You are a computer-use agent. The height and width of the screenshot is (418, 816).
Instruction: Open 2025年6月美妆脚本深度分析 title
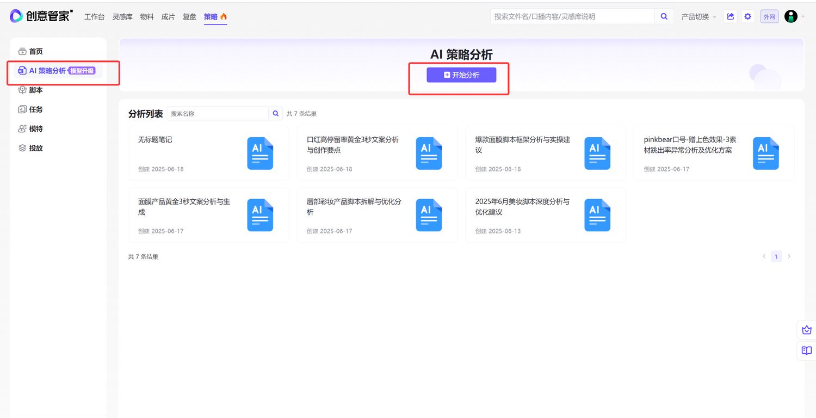tap(522, 207)
